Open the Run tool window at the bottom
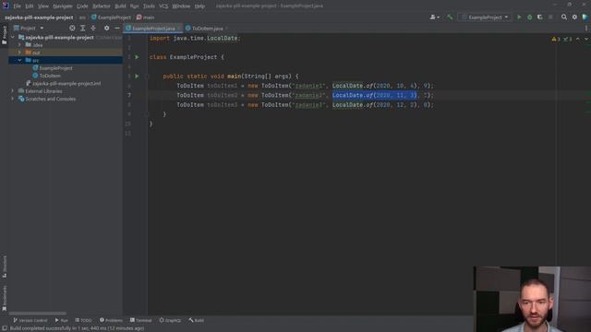 62,320
